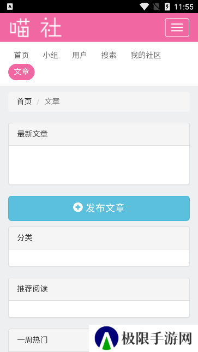Screen dimensions: 198x352
Task: Select the highlighted 文章 tab pill
Action: click(22, 72)
